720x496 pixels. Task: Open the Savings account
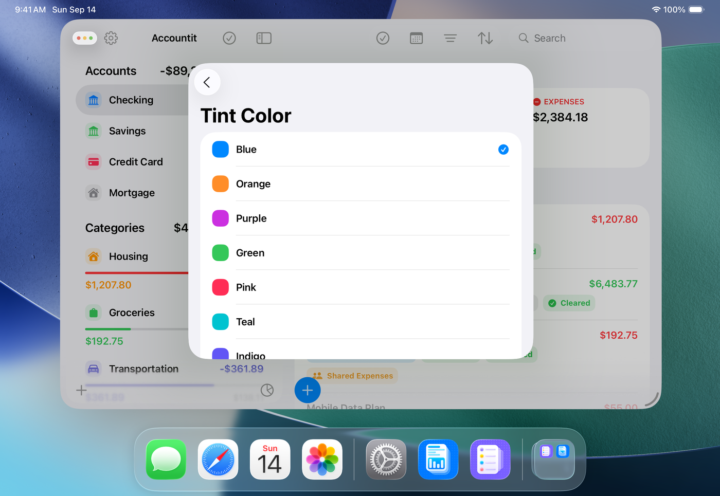click(127, 131)
